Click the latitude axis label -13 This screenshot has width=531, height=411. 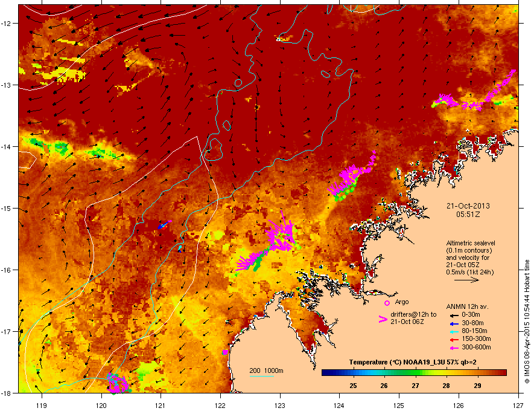pyautogui.click(x=7, y=85)
